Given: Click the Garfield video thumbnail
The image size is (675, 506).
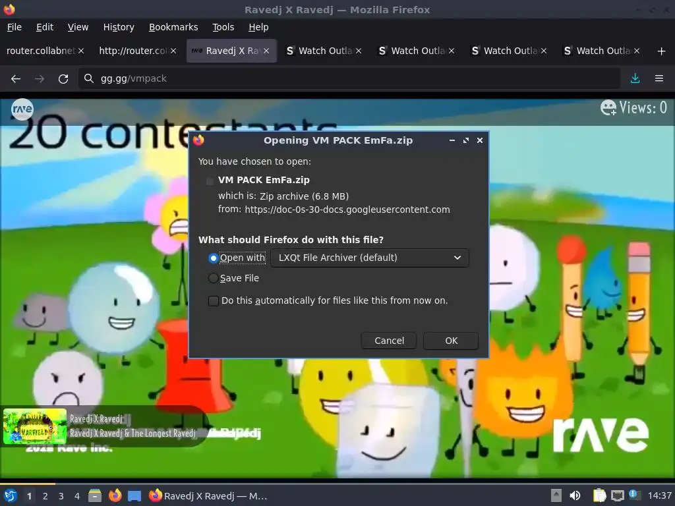Looking at the screenshot, I should pos(35,426).
